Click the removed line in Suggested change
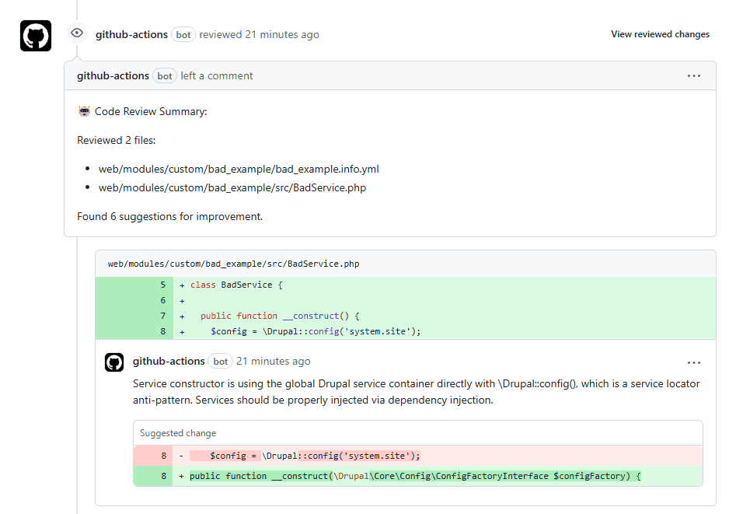 (418, 456)
